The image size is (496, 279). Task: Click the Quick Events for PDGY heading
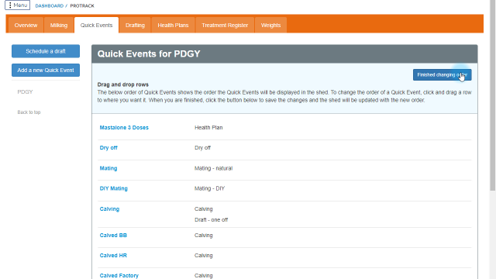[x=149, y=53]
